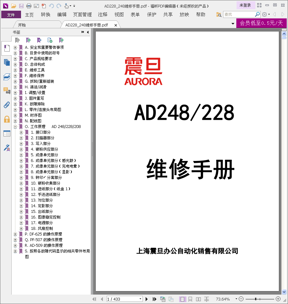Select the 5. 成像单元部分 bookmark

pos(44,155)
